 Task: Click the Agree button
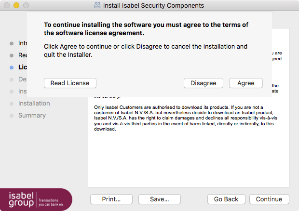point(246,83)
